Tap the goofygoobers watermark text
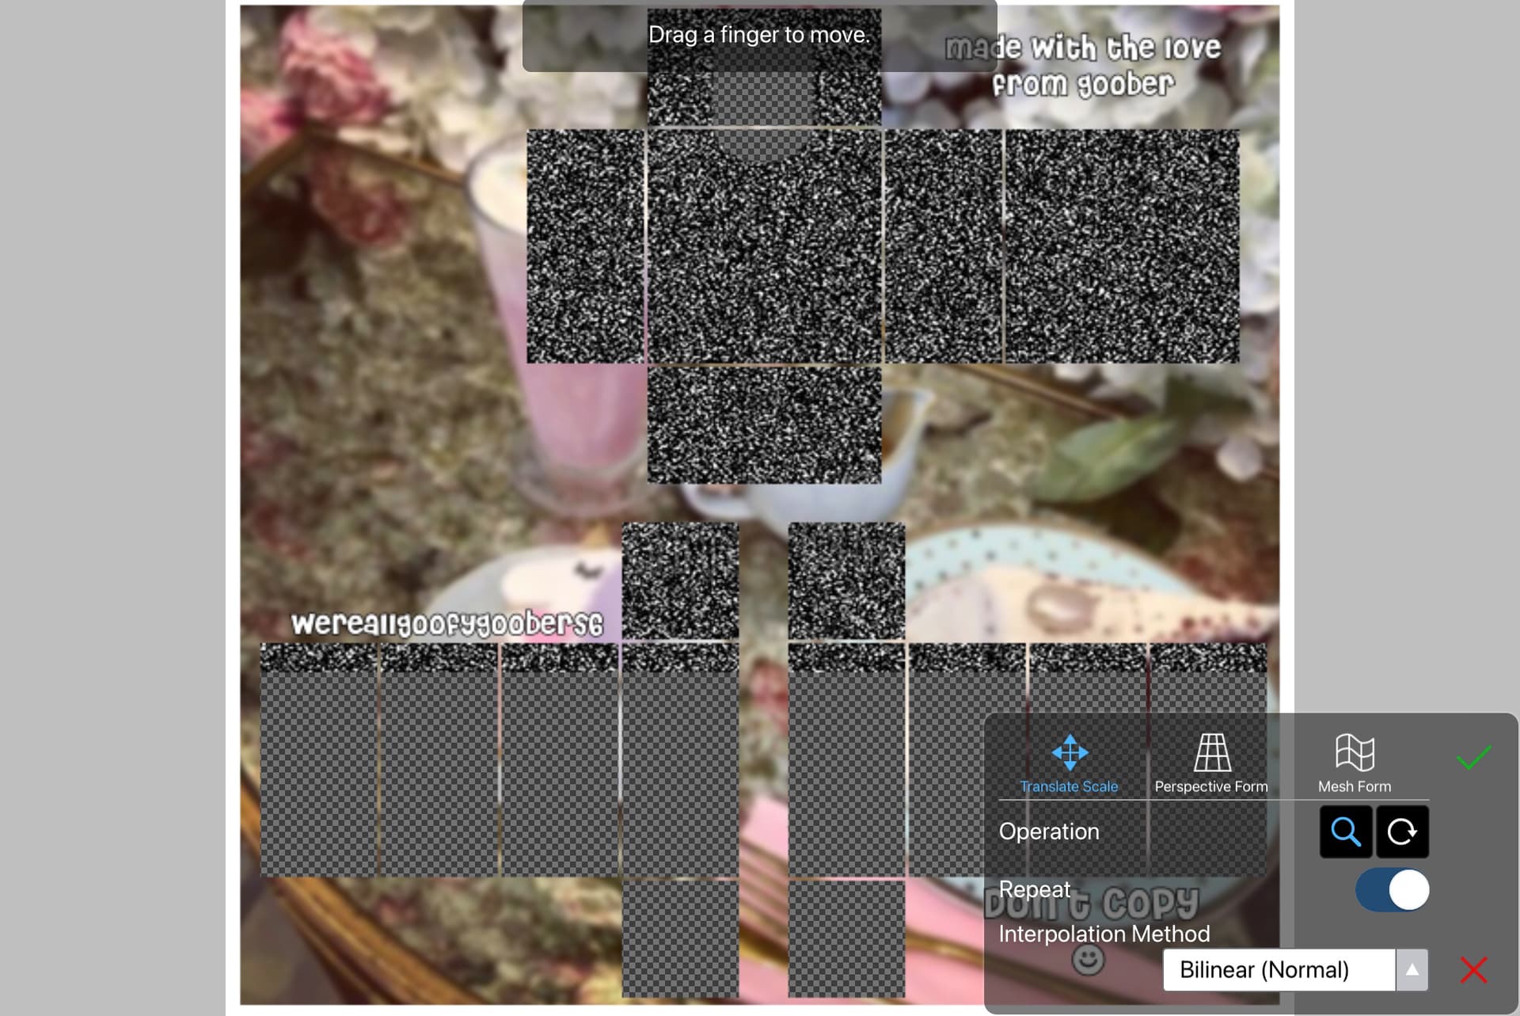 pos(446,624)
